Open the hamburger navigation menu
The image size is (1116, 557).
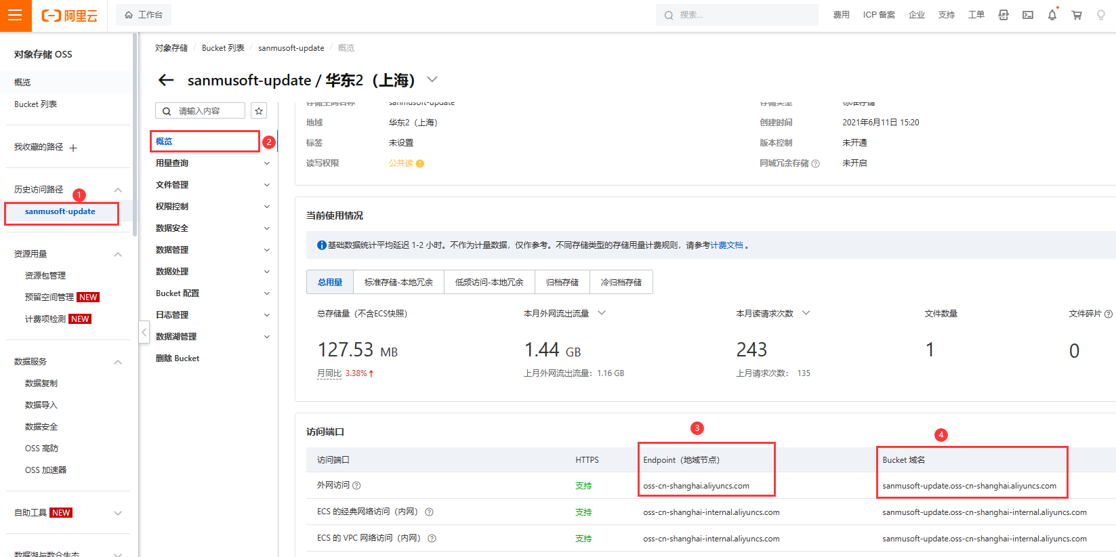(x=15, y=15)
